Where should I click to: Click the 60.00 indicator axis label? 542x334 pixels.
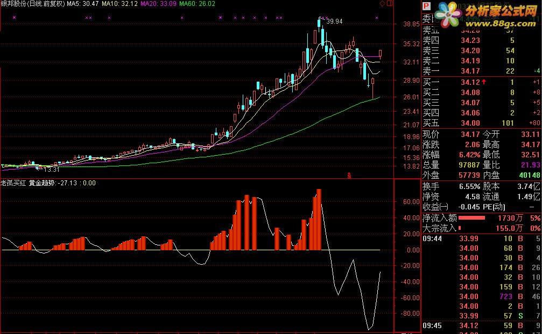[x=411, y=202]
